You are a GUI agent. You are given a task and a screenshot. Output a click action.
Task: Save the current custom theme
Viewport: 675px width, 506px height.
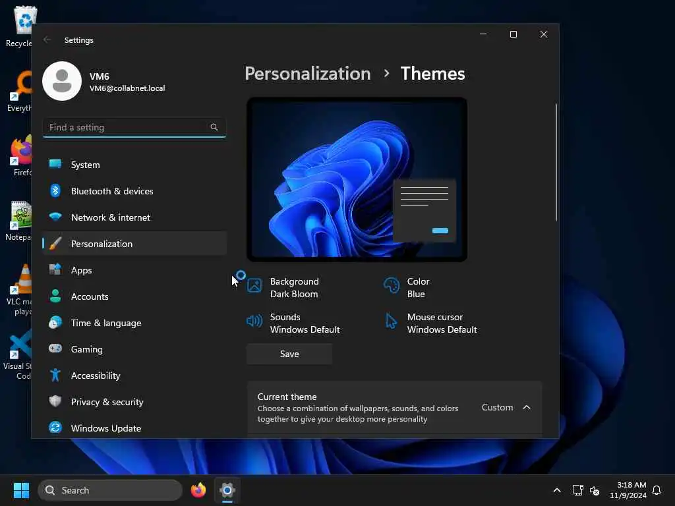coord(289,354)
